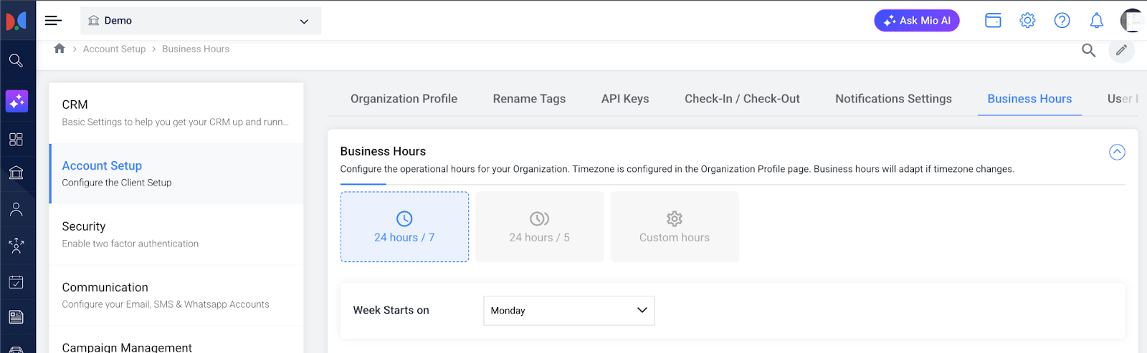
Task: Click the search icon in left sidebar
Action: click(x=16, y=61)
